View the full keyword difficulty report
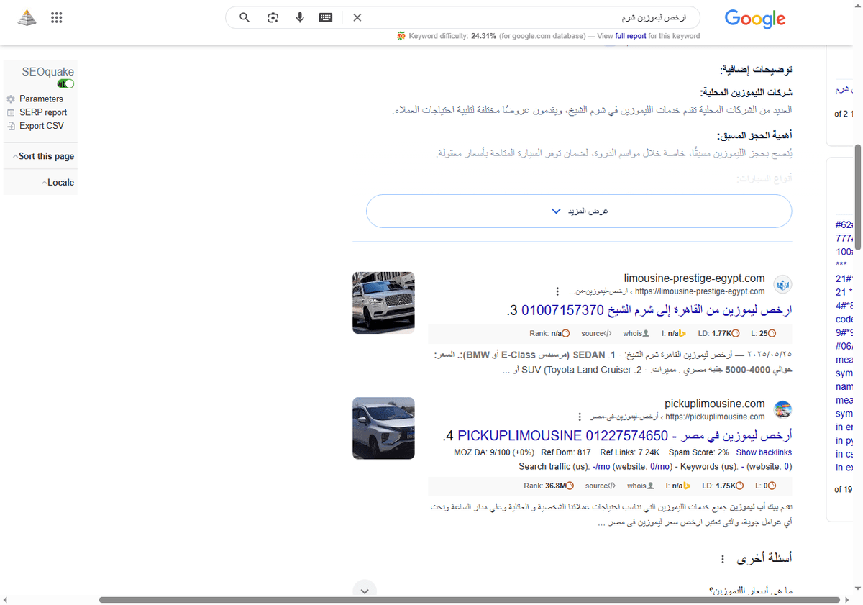Screen dimensions: 863x605 (x=629, y=35)
